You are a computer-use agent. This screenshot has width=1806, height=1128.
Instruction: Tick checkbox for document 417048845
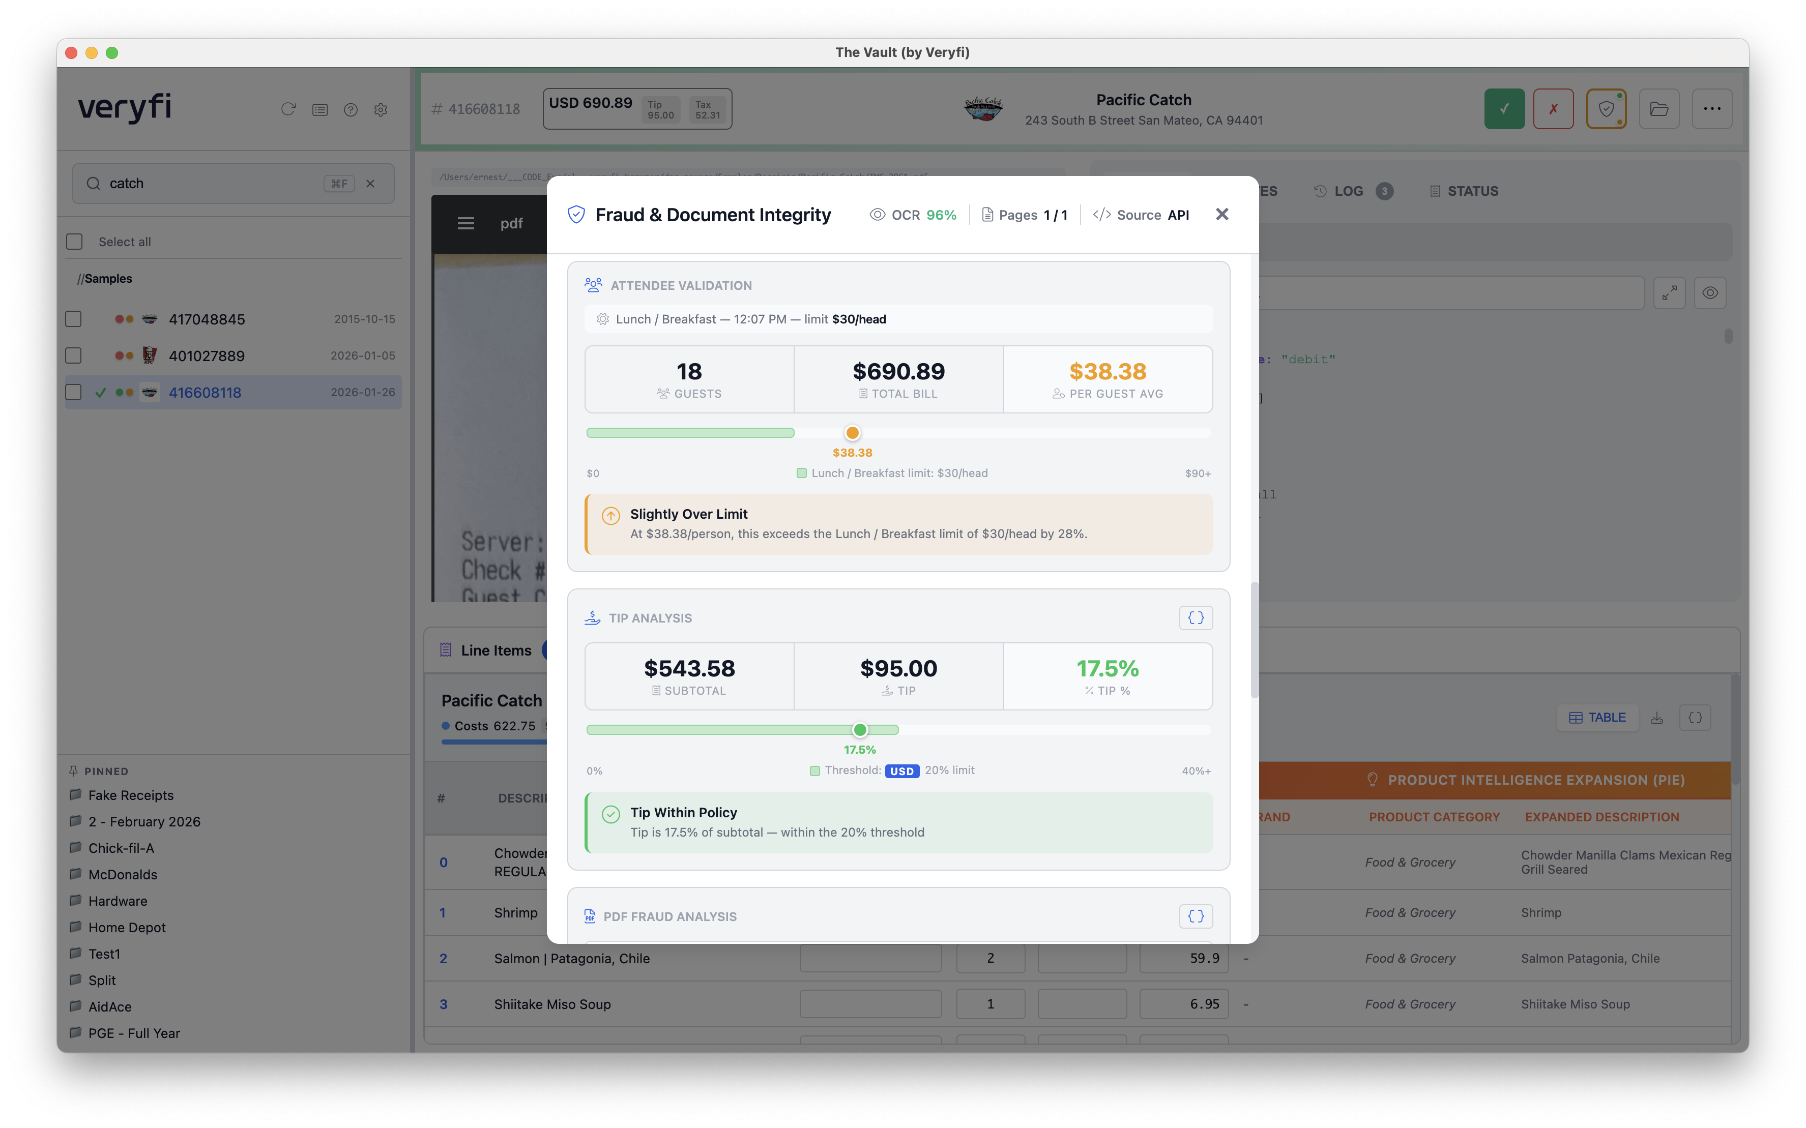coord(74,319)
